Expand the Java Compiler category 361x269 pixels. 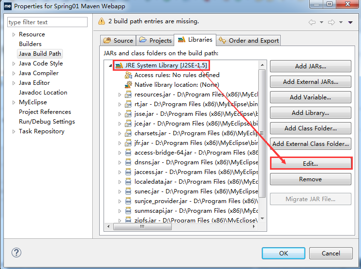point(14,73)
